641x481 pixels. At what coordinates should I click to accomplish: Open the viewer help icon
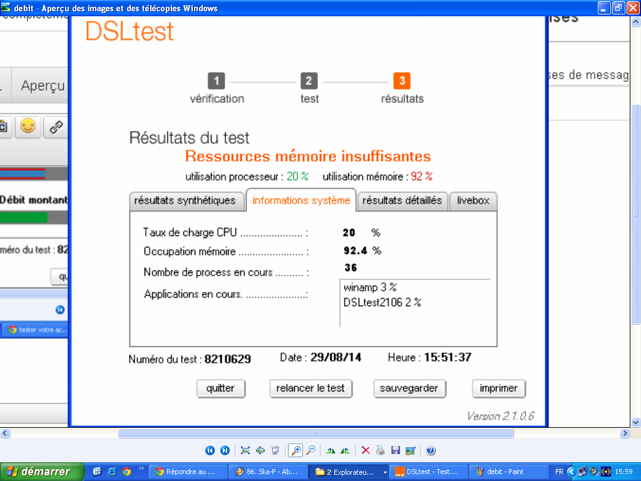[x=431, y=450]
